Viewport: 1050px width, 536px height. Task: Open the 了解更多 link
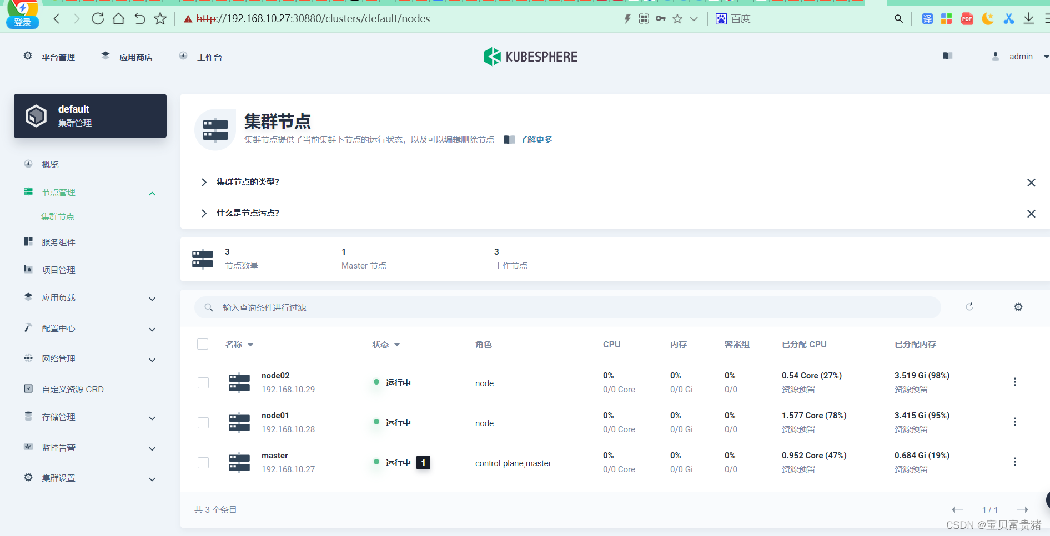click(x=536, y=139)
